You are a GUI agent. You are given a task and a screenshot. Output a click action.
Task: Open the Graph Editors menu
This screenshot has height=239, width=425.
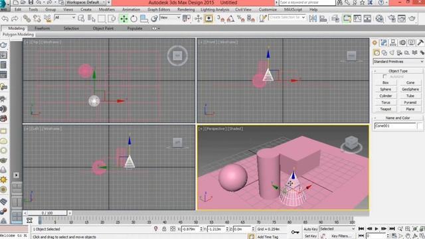coord(159,9)
